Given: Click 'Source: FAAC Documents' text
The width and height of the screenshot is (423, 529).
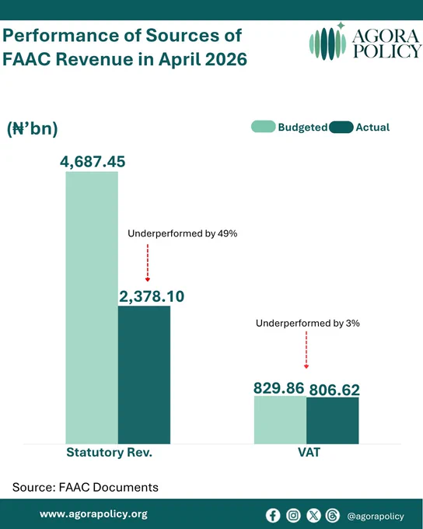Looking at the screenshot, I should 86,487.
